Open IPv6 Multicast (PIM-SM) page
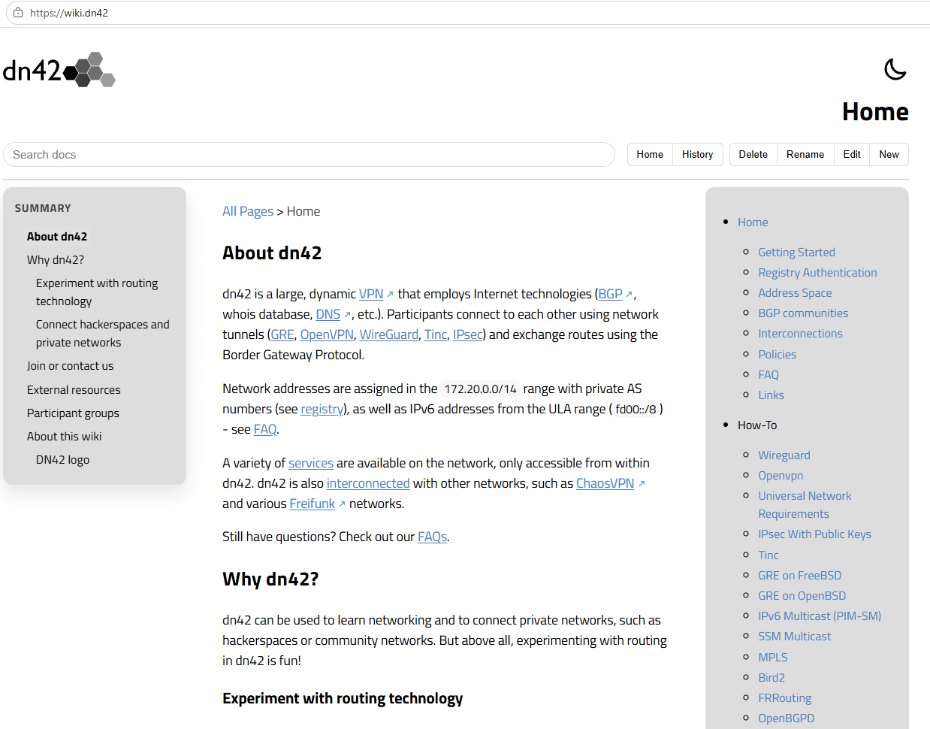 point(820,616)
